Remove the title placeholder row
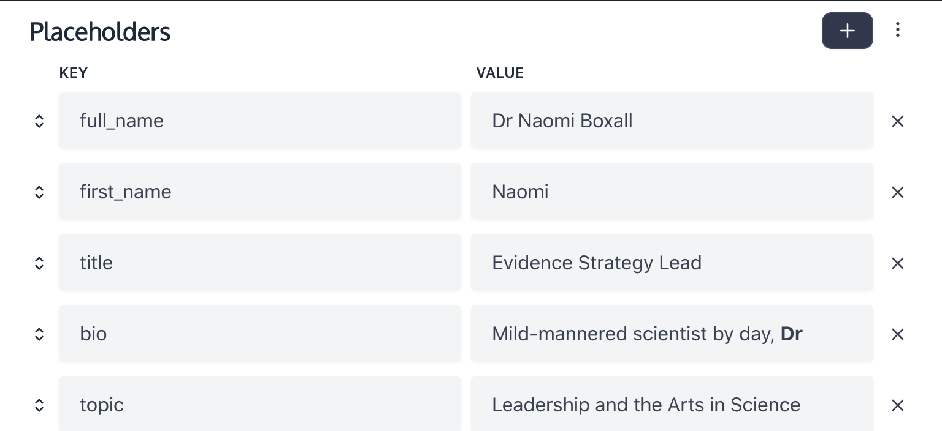This screenshot has height=431, width=942. (x=897, y=263)
